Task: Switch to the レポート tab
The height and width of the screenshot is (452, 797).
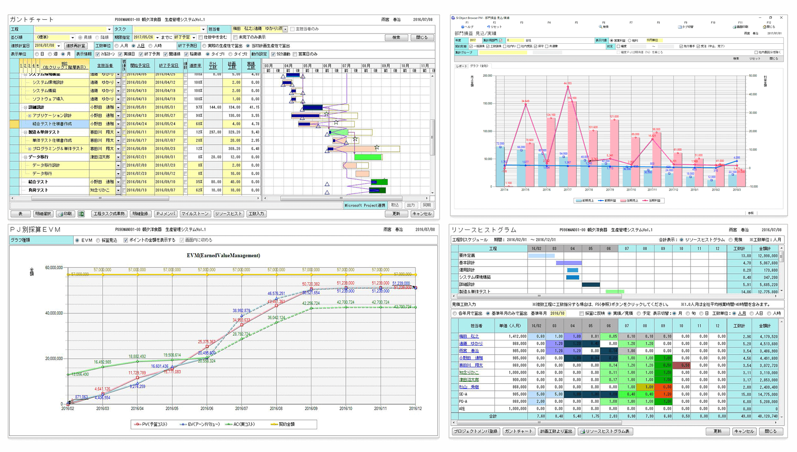Action: point(461,66)
